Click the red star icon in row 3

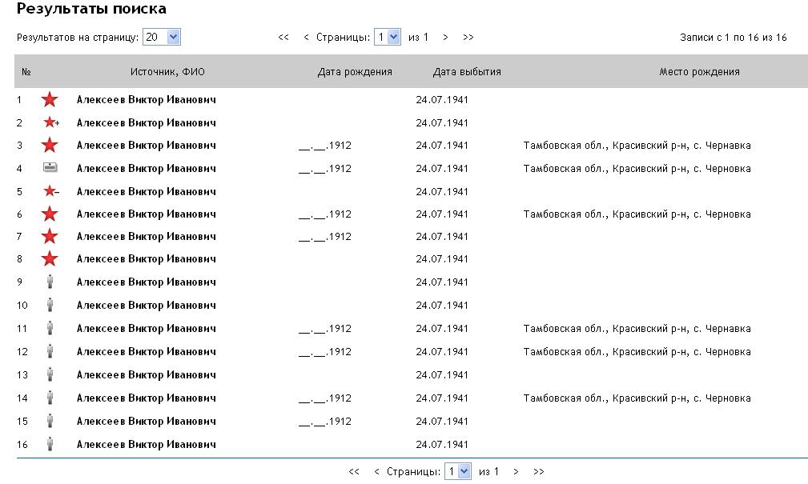(50, 146)
